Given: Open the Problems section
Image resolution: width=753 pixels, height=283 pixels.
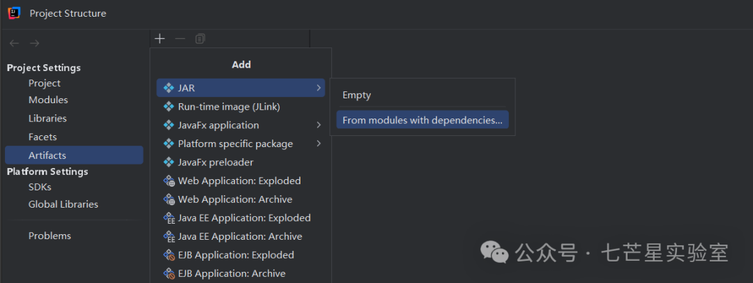Looking at the screenshot, I should [50, 236].
